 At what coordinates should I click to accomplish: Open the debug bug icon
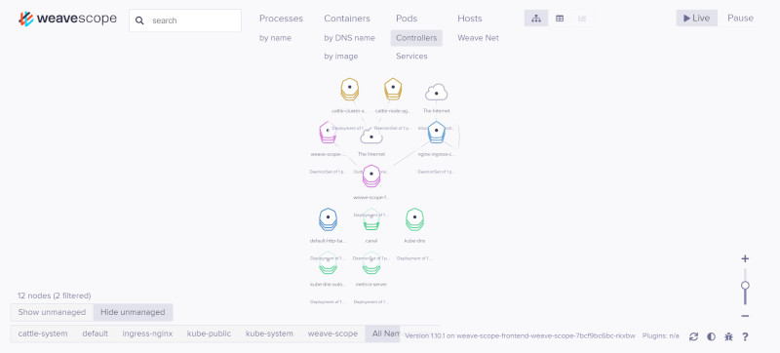click(728, 336)
